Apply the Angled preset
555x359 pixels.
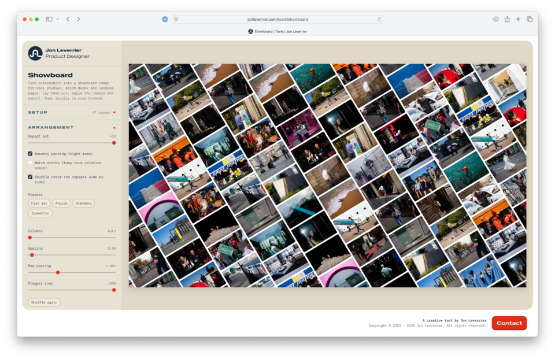click(61, 203)
